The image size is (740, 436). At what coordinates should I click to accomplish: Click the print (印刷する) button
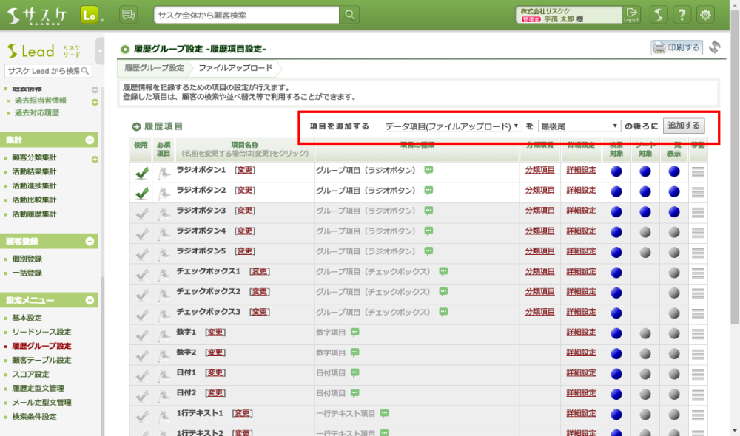point(676,48)
